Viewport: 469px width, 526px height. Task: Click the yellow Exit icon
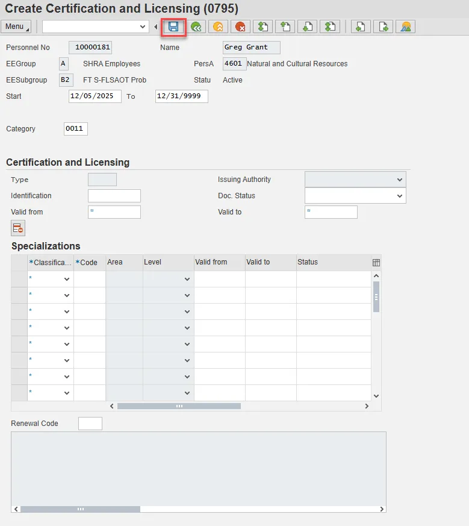click(x=218, y=27)
